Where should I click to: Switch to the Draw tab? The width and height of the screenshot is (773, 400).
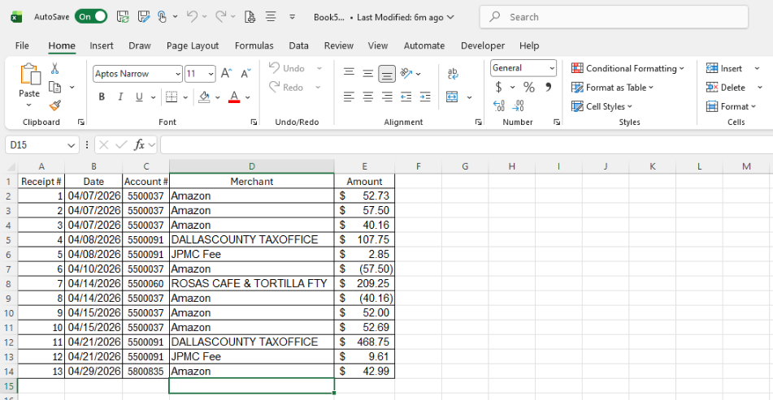[x=140, y=45]
